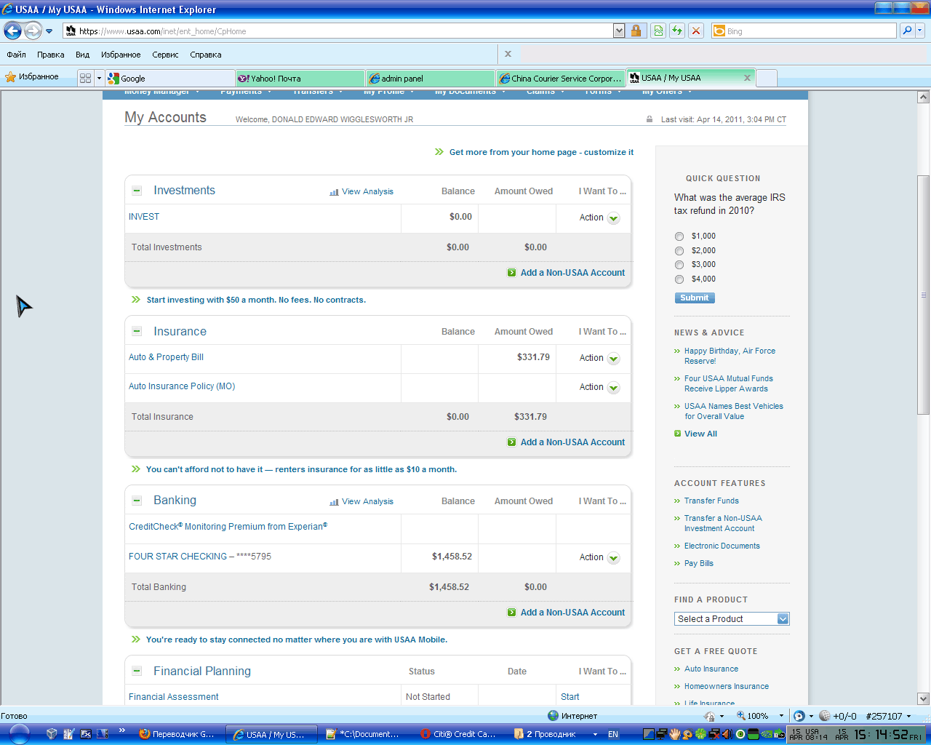The width and height of the screenshot is (931, 745).
Task: Submit the quick question answer
Action: pos(695,298)
